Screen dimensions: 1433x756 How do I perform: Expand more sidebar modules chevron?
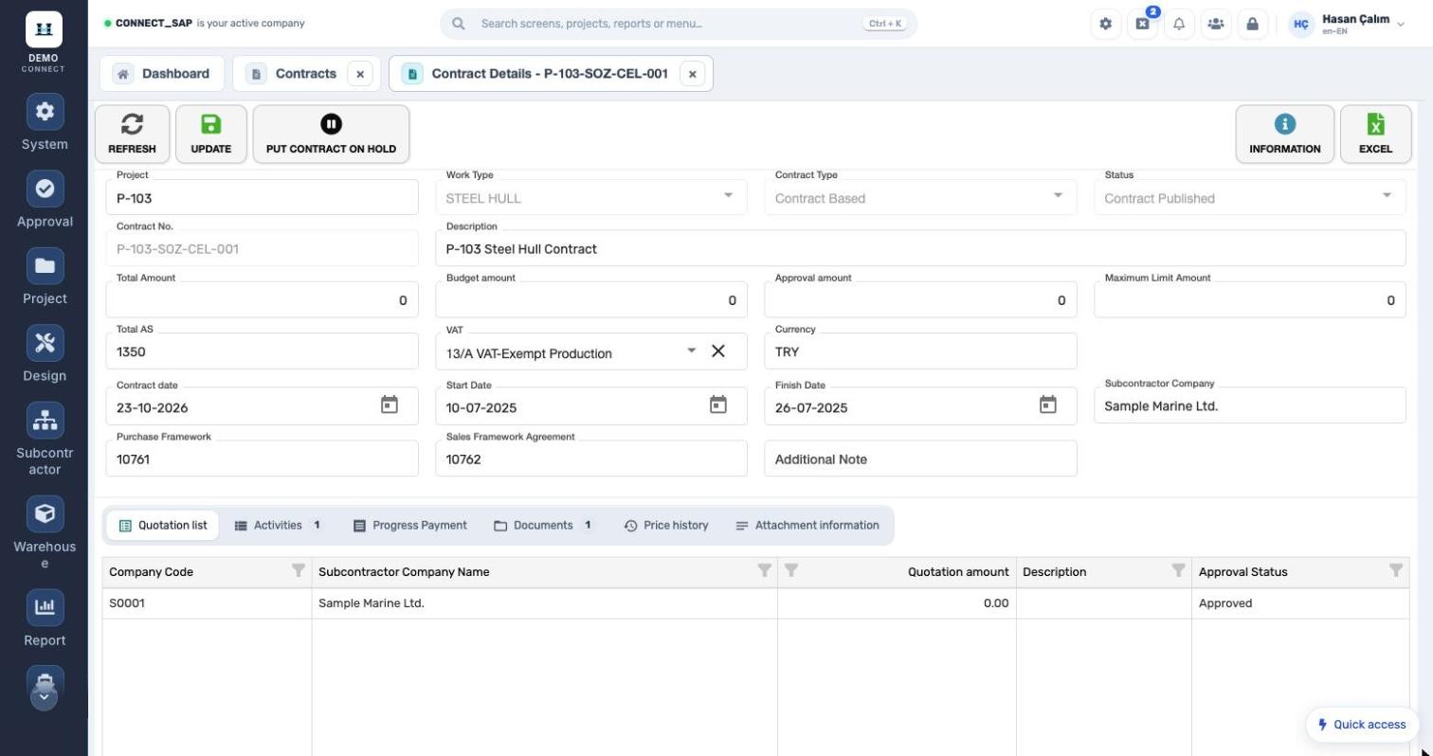45,697
